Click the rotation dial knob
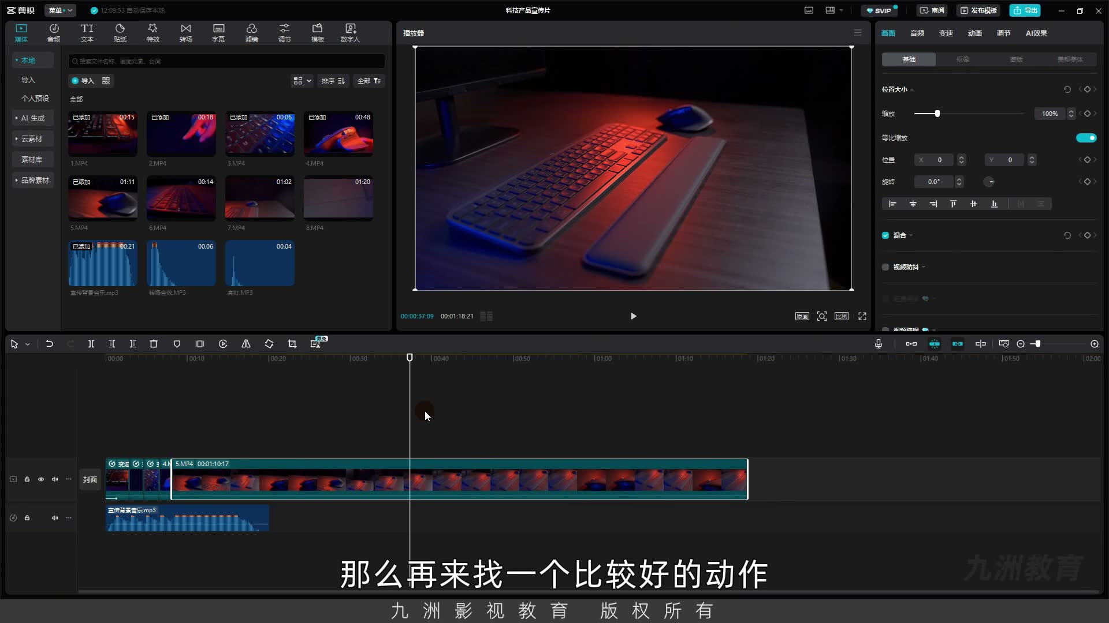Image resolution: width=1109 pixels, height=623 pixels. [989, 182]
